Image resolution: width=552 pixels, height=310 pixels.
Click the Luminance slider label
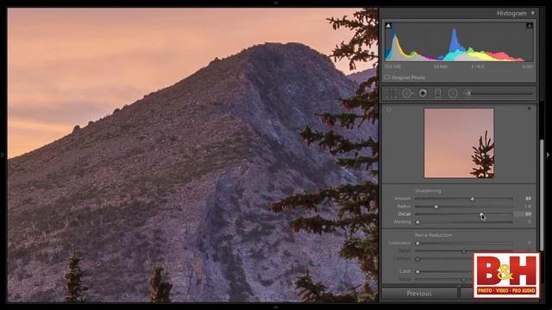click(x=399, y=243)
